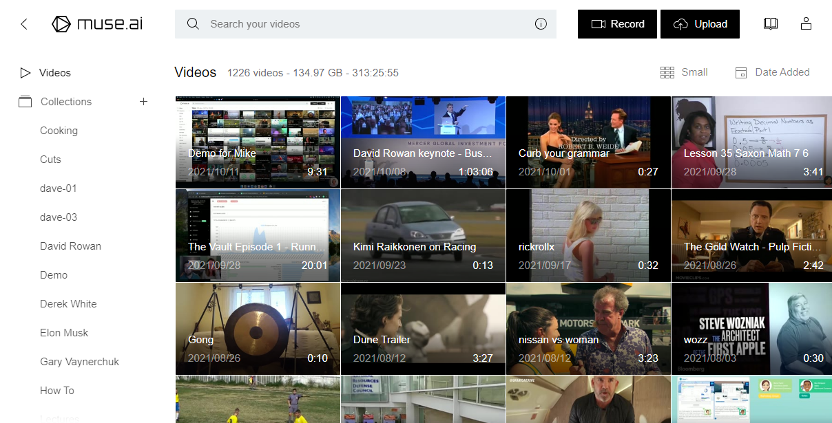Open the documentation book icon
832x423 pixels.
point(771,24)
